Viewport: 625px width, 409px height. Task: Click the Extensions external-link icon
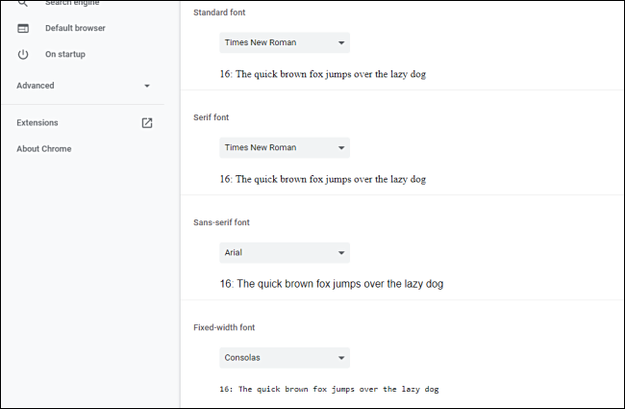tap(147, 123)
